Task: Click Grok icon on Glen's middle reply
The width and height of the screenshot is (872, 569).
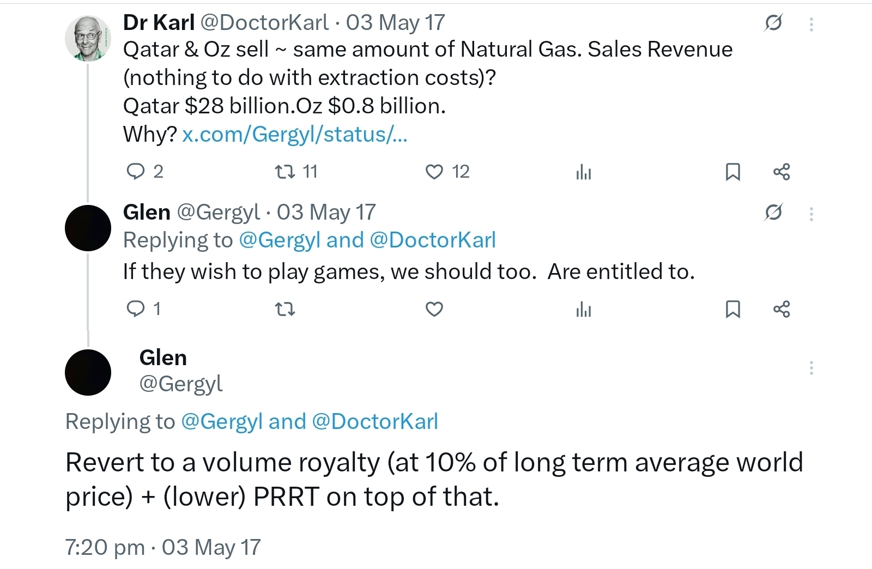Action: (x=773, y=212)
